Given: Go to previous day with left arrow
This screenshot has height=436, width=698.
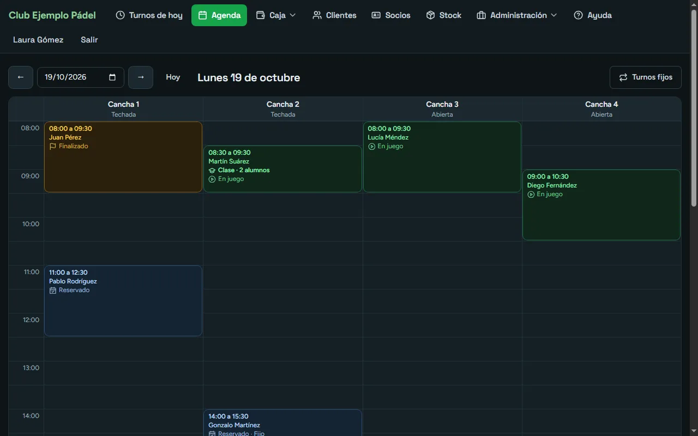Looking at the screenshot, I should [21, 77].
